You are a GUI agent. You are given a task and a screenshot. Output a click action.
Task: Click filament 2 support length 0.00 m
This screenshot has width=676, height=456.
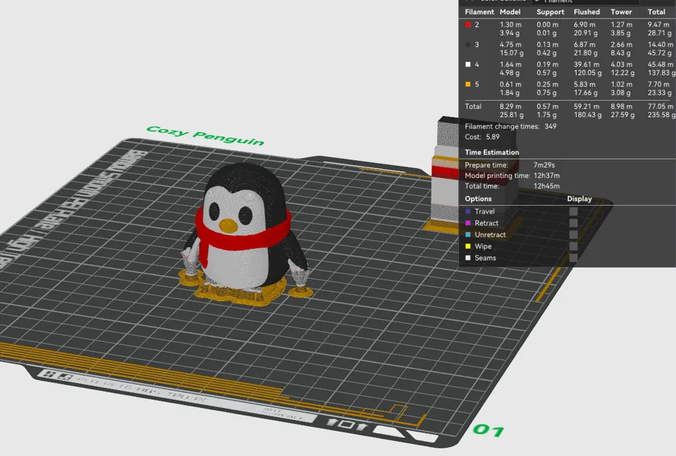point(548,24)
